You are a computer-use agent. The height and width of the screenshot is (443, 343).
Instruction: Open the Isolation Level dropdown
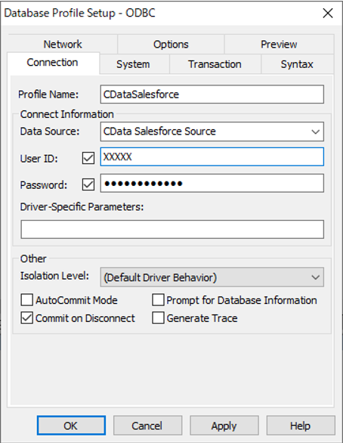(x=212, y=277)
